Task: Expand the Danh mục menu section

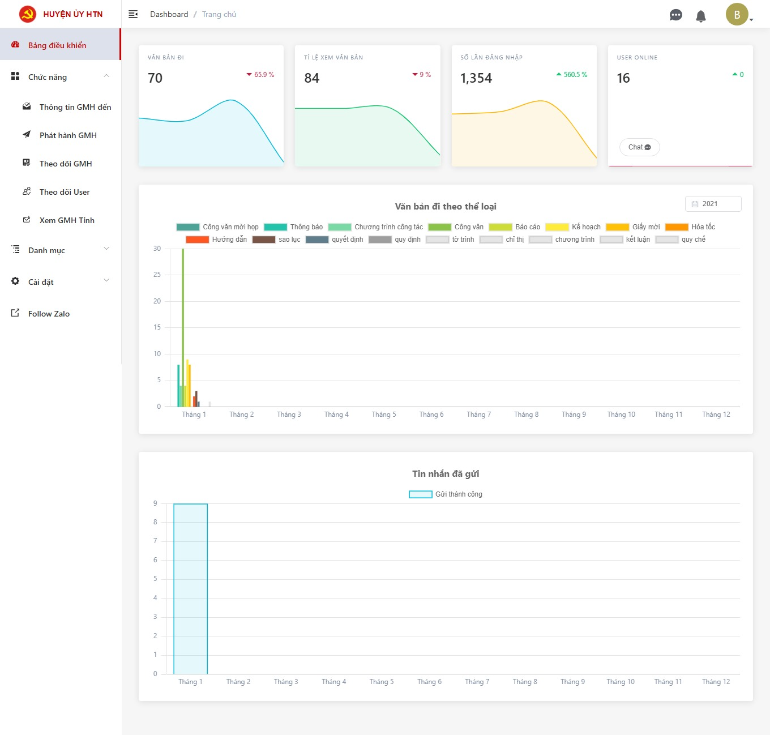Action: click(x=106, y=249)
